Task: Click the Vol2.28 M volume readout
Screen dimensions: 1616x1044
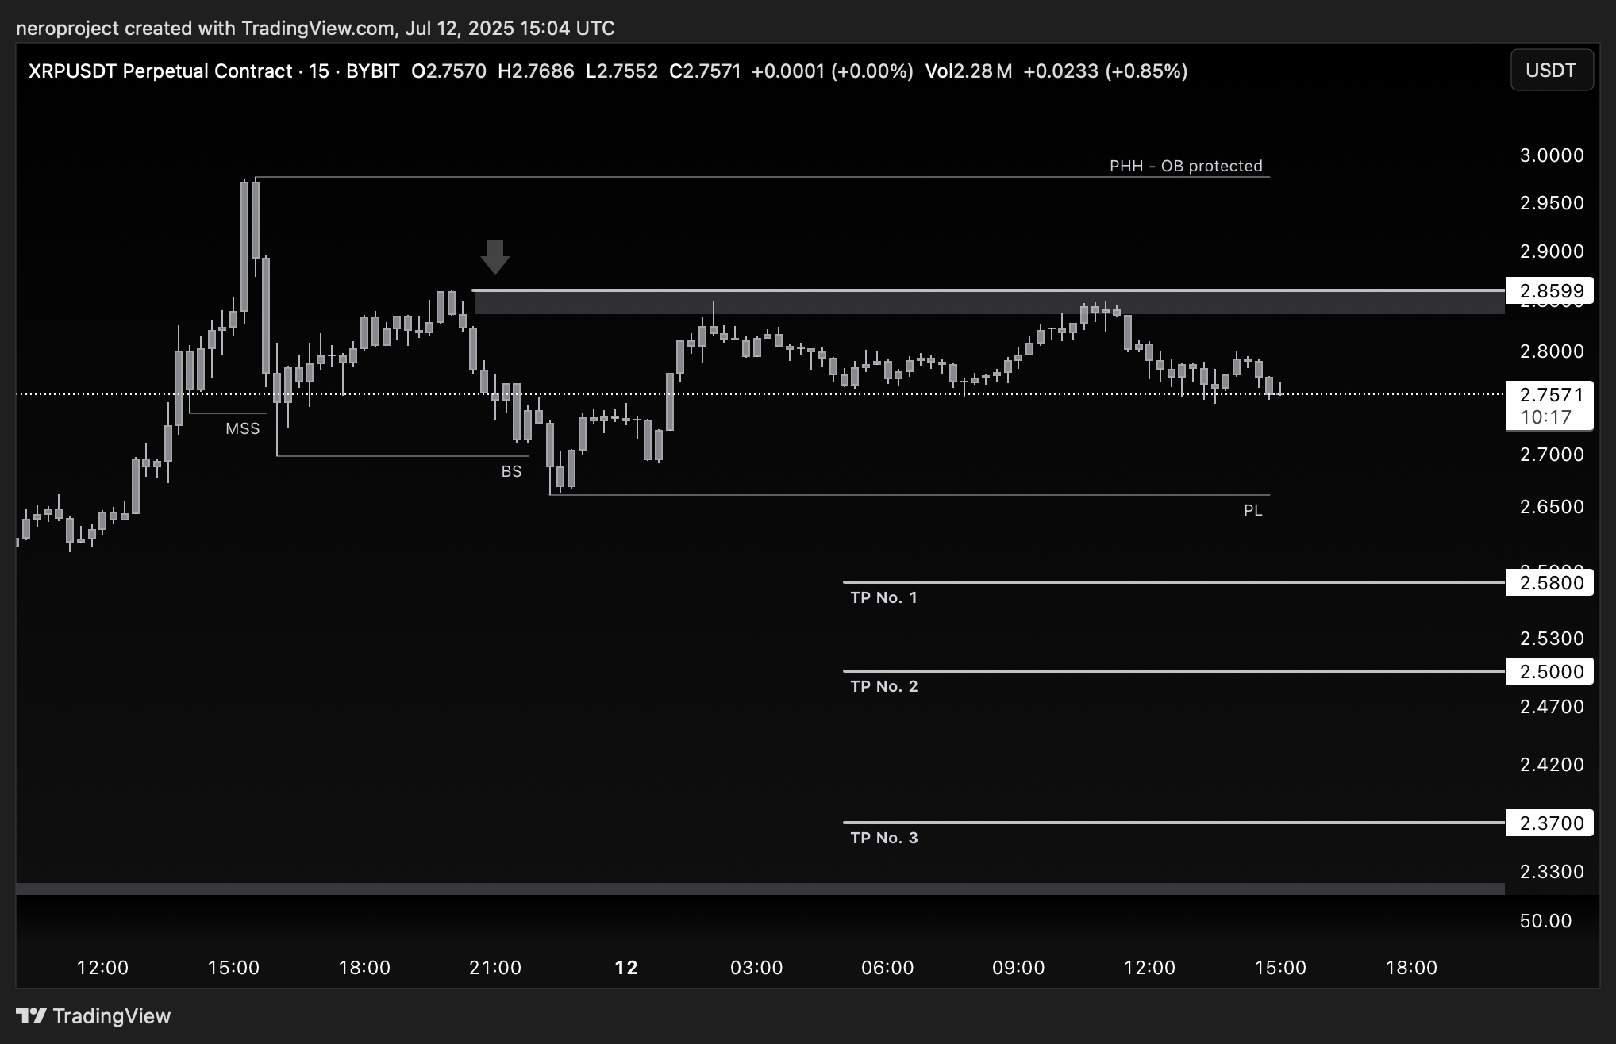Action: [968, 71]
